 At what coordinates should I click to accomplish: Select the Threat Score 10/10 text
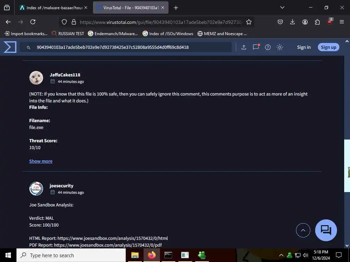point(35,147)
